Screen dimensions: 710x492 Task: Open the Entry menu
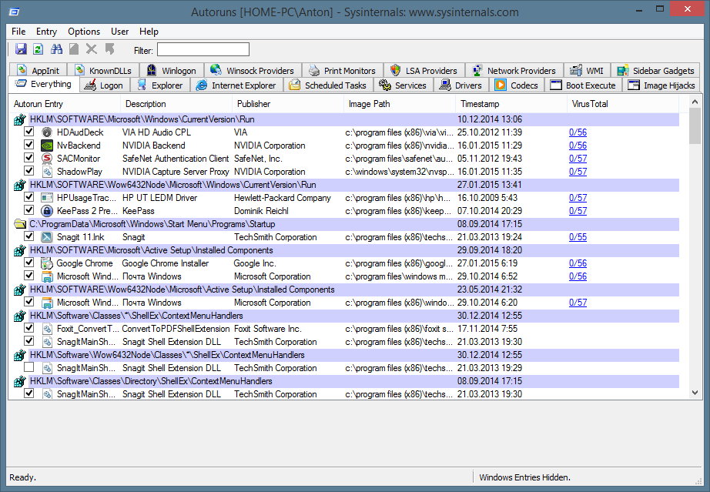[46, 32]
